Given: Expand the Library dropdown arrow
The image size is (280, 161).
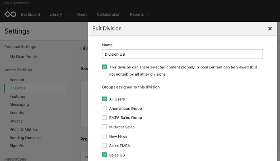Looking at the screenshot, I should coord(66,14).
